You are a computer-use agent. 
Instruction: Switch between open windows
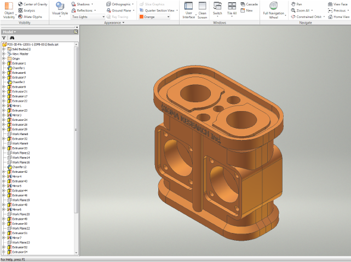click(217, 9)
